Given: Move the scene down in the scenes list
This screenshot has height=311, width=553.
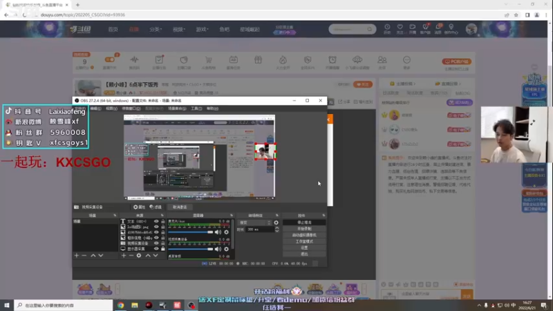Looking at the screenshot, I should pos(101,255).
